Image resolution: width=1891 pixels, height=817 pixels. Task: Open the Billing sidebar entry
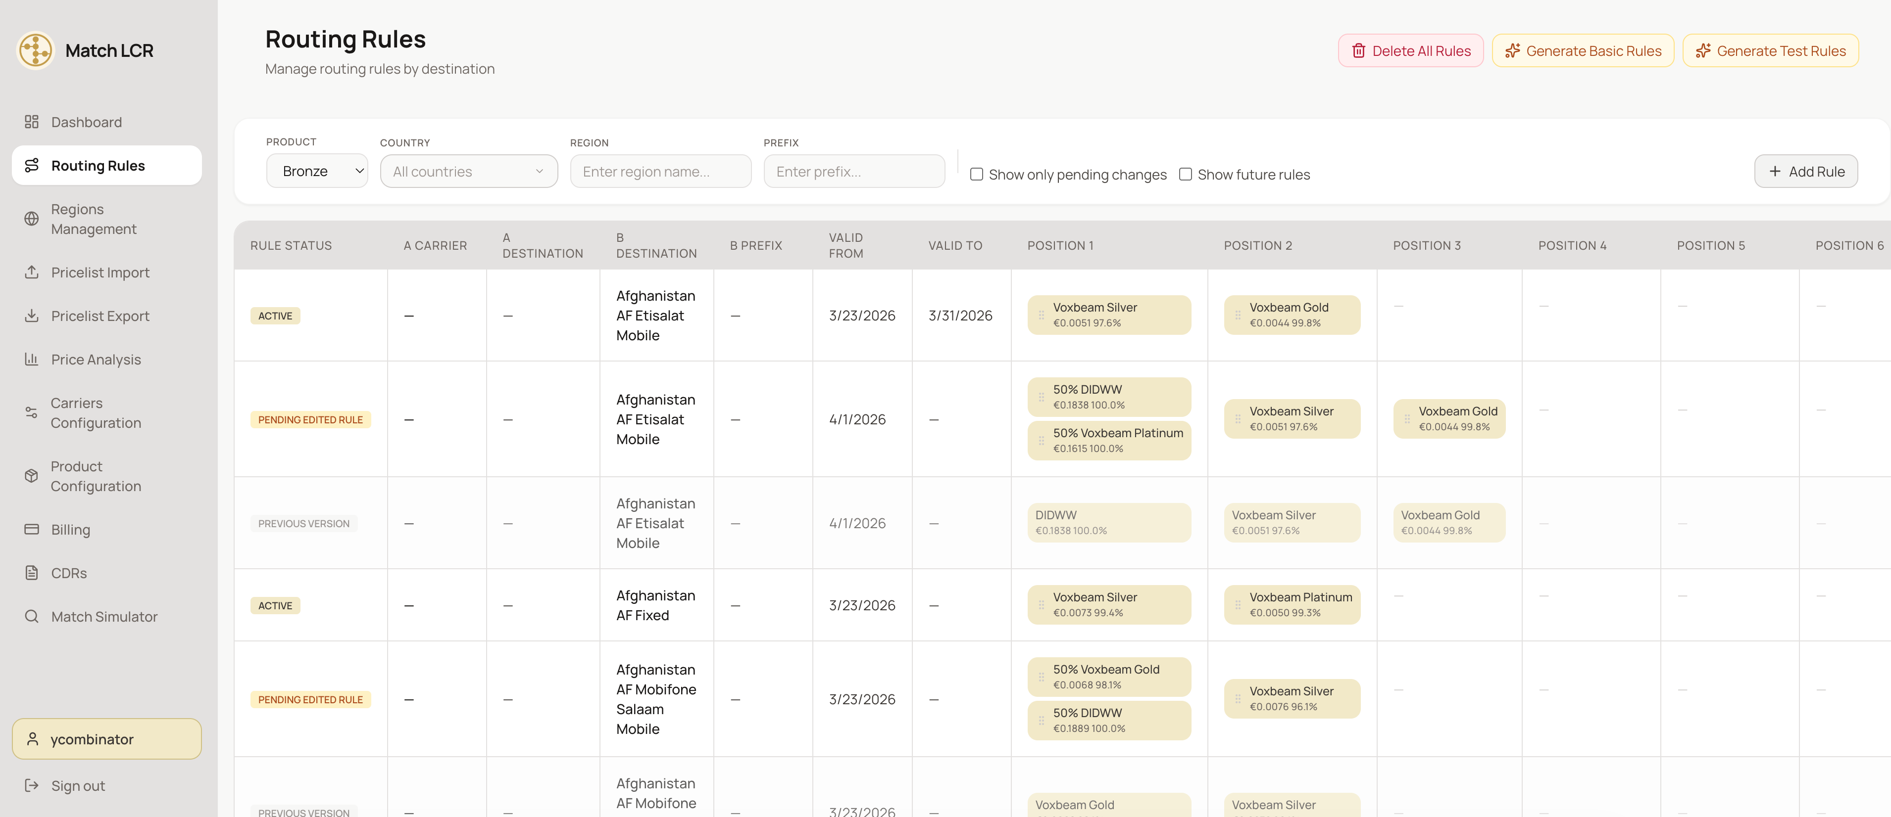106,530
